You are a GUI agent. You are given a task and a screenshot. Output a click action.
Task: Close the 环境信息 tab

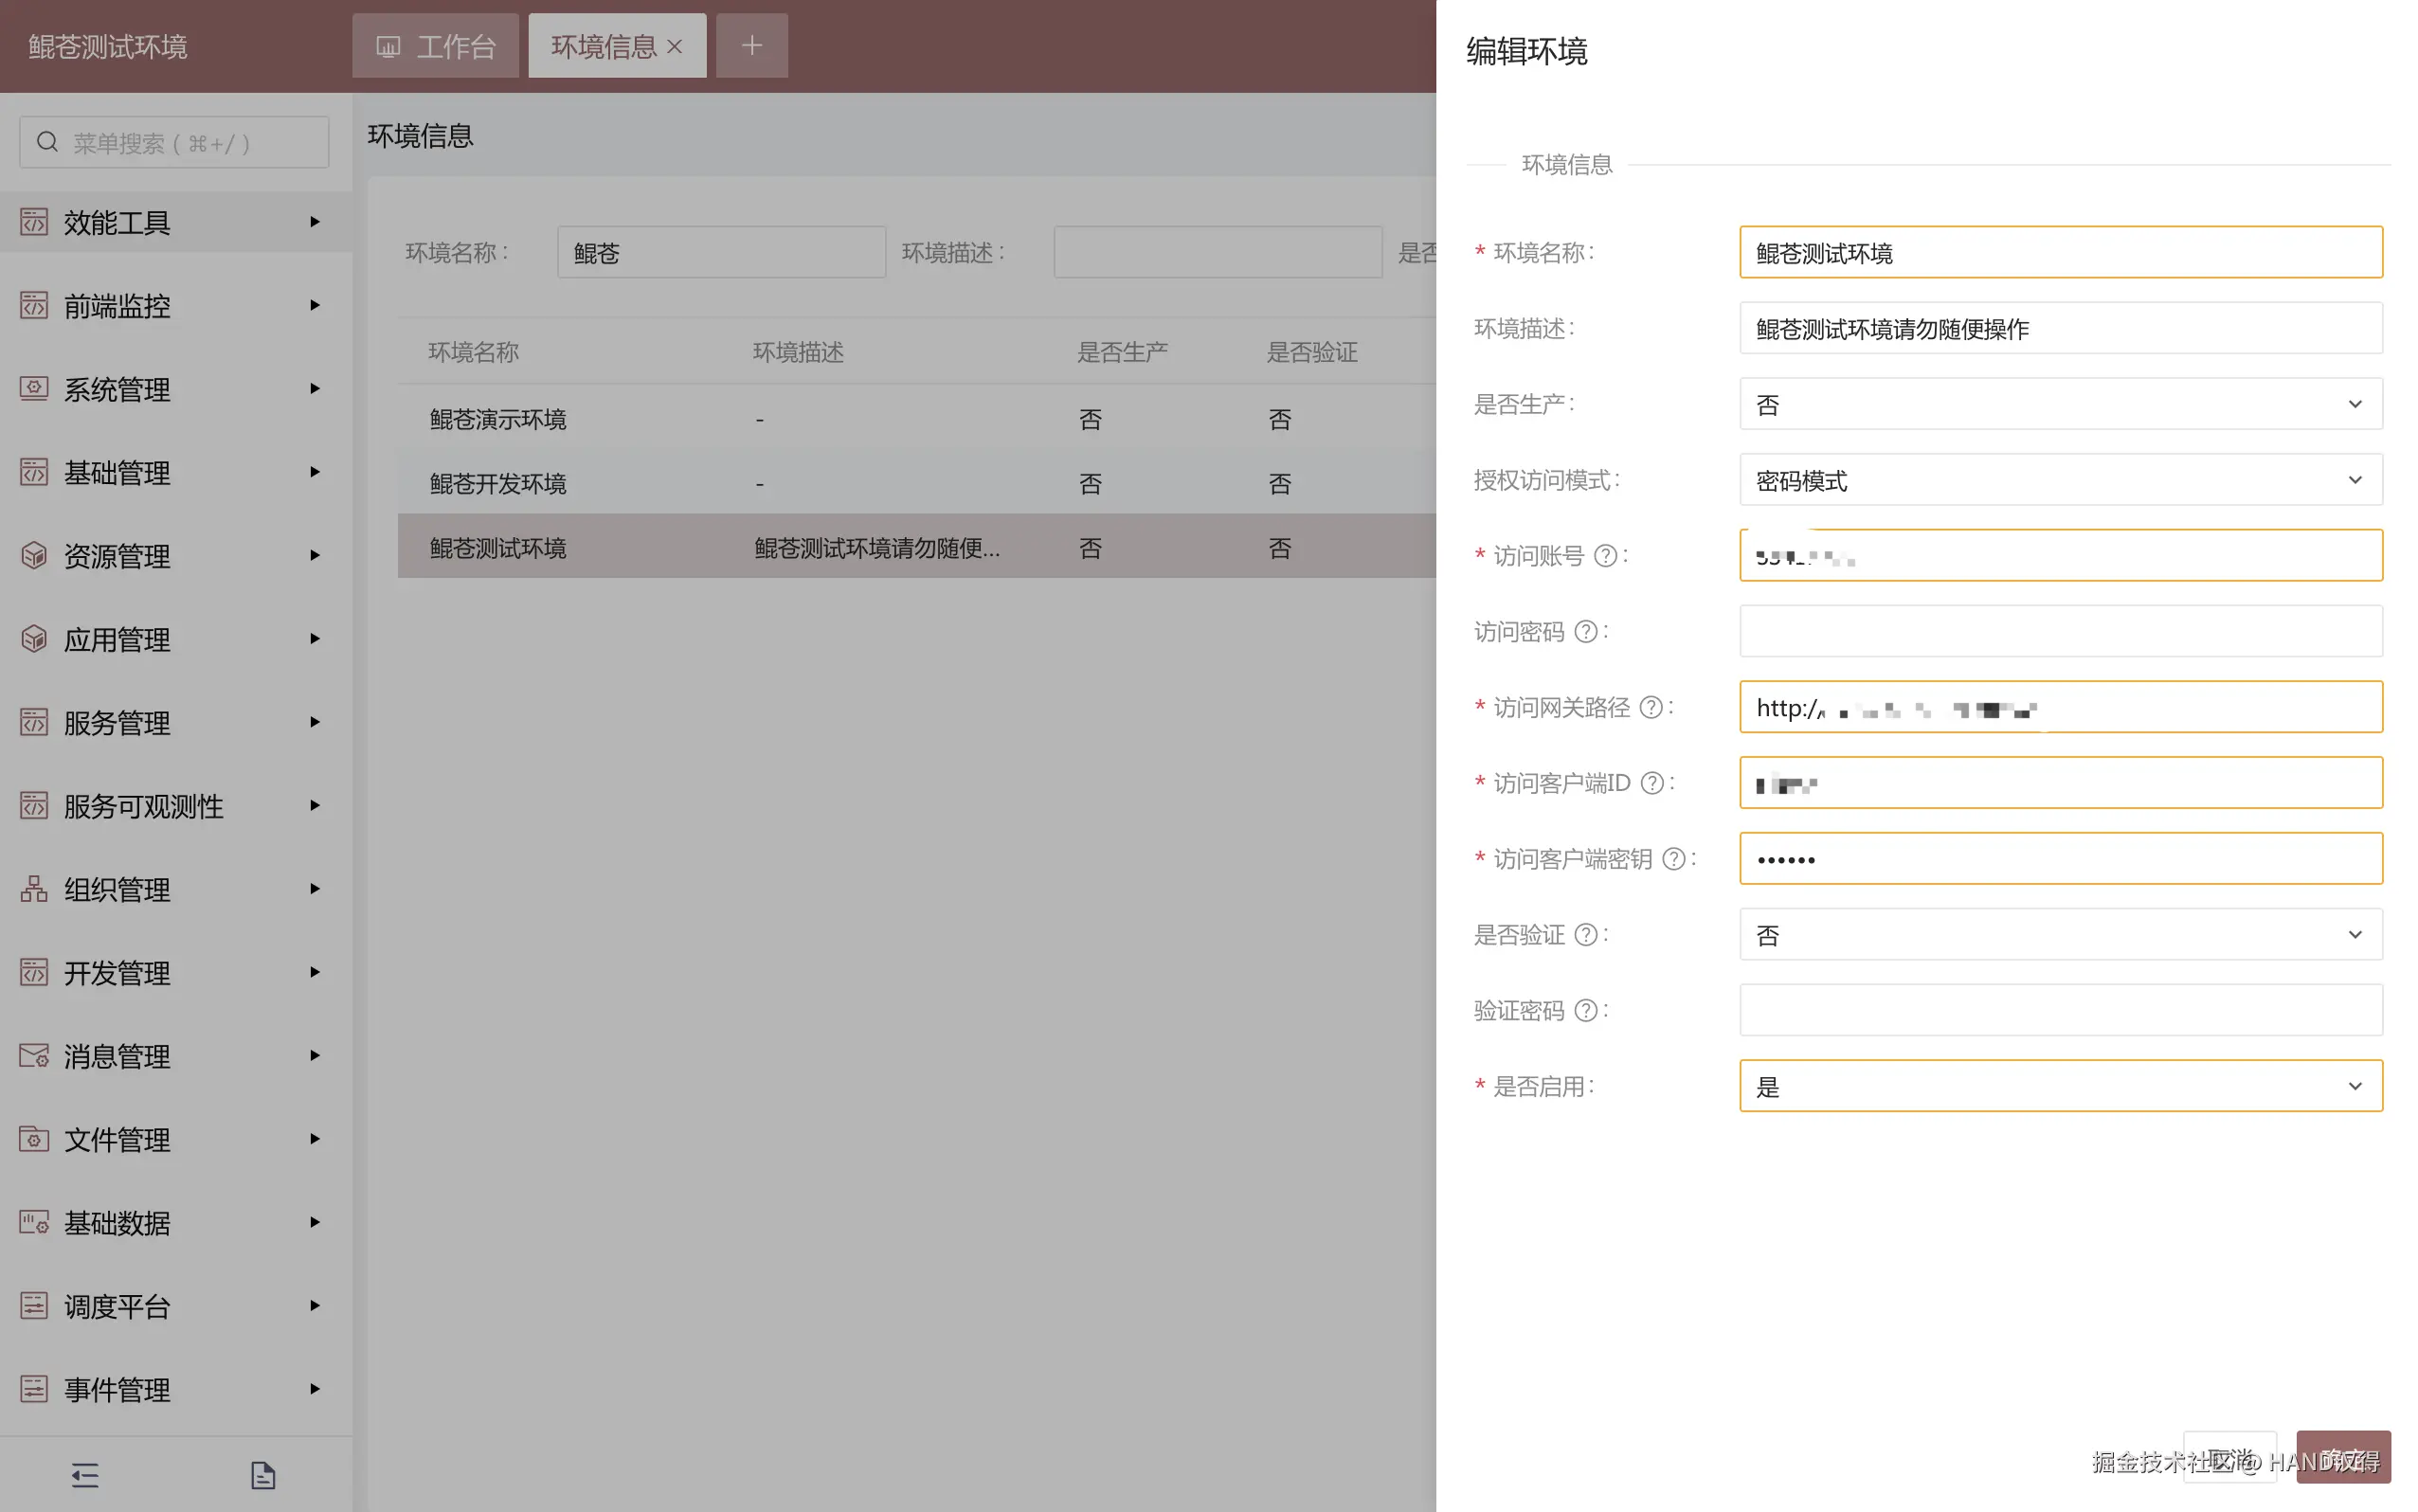675,47
